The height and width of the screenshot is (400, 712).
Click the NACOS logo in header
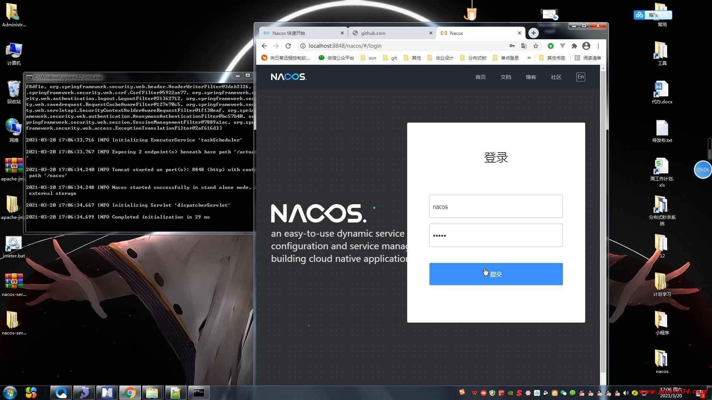(289, 77)
